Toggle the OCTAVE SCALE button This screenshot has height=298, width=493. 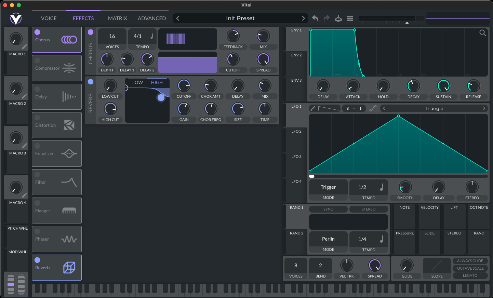[470, 268]
